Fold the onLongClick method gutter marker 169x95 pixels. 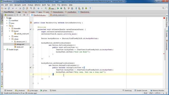[x=33, y=68]
